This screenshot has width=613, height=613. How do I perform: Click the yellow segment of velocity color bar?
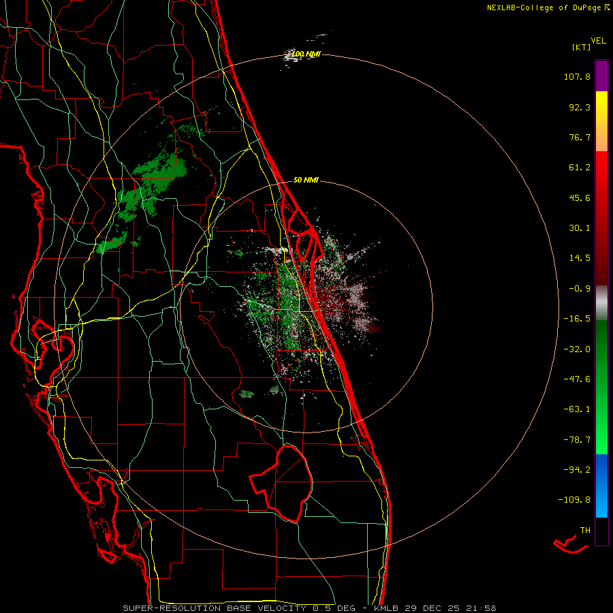pyautogui.click(x=601, y=121)
